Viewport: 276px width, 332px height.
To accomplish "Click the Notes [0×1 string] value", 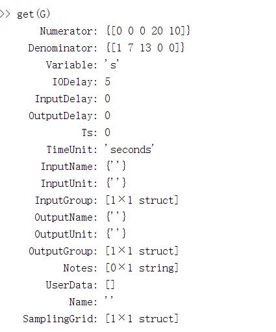I will click(142, 268).
